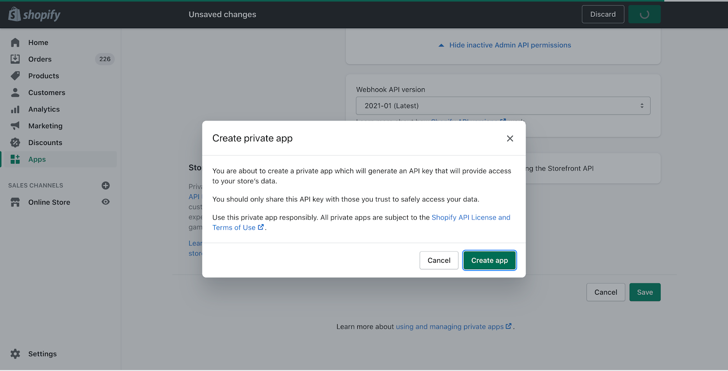View Online Store using the eye icon

(x=106, y=202)
